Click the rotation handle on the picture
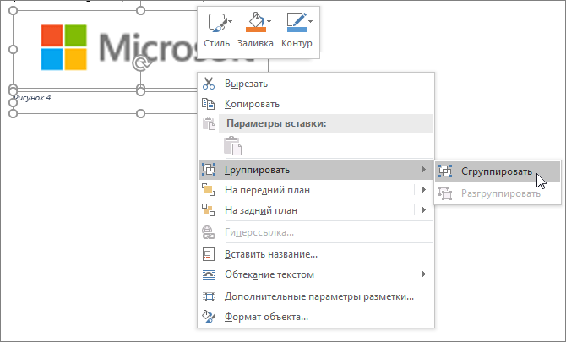Screen dimensions: 566x342 point(140,64)
